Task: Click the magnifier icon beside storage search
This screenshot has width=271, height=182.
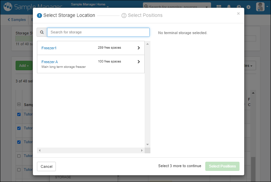Action: coord(42,32)
